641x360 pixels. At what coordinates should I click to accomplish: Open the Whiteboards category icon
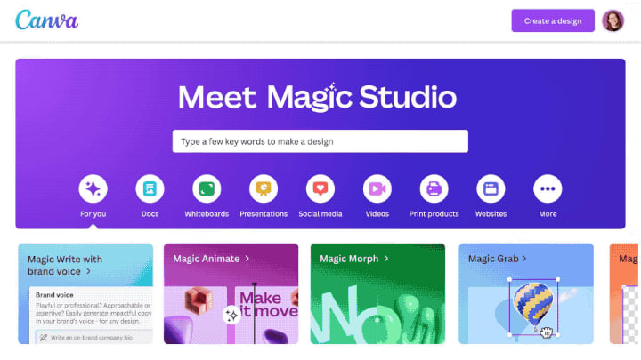click(207, 188)
